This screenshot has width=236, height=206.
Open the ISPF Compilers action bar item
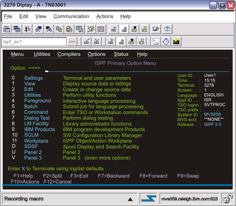point(69,54)
